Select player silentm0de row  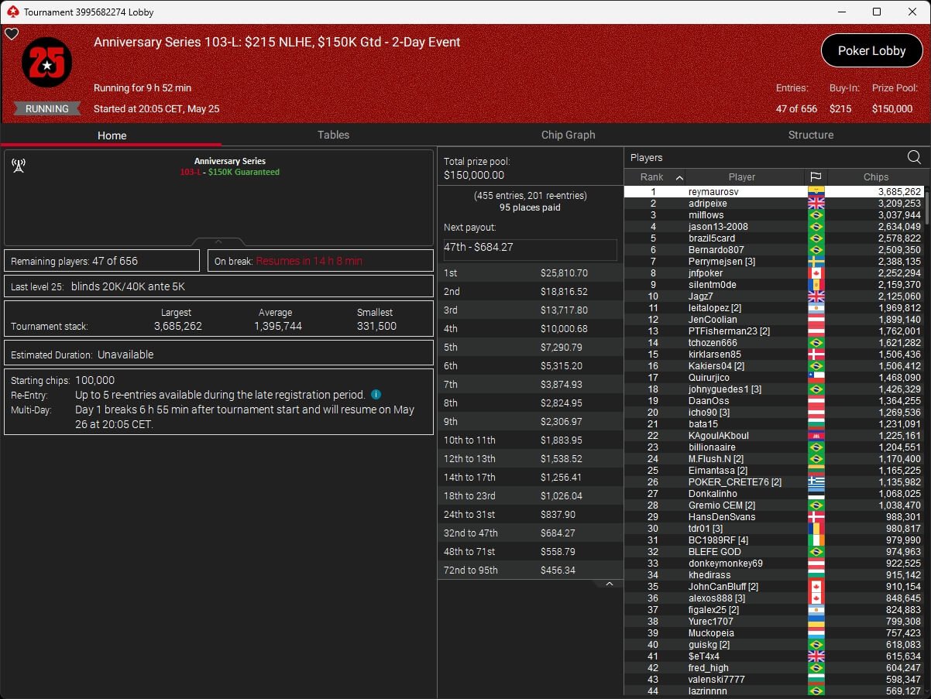pos(775,285)
